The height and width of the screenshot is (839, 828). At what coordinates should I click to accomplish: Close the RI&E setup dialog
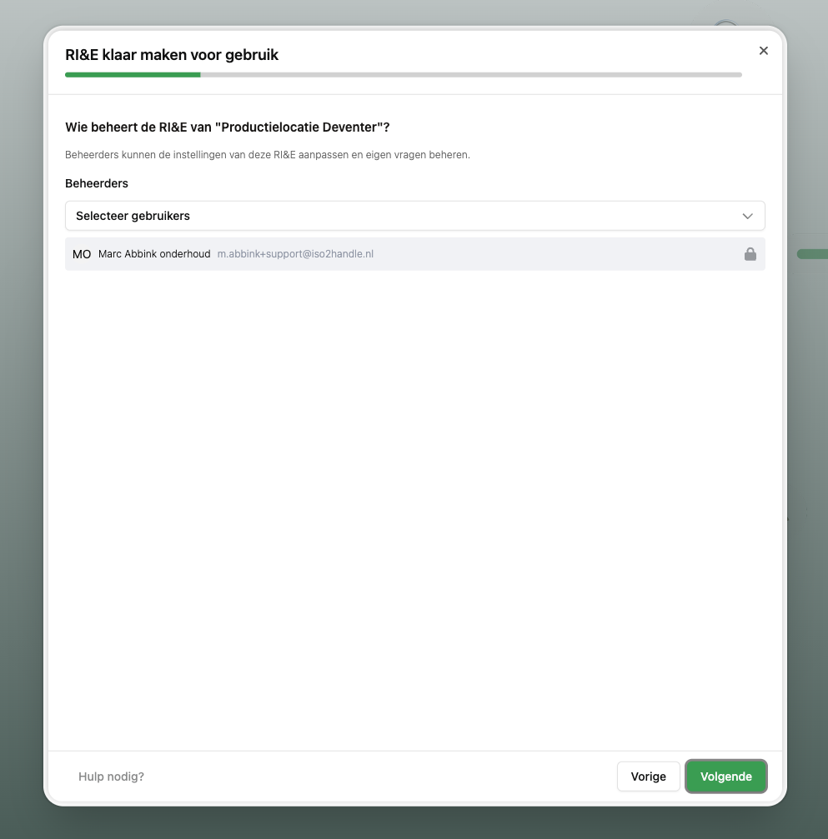(x=763, y=51)
